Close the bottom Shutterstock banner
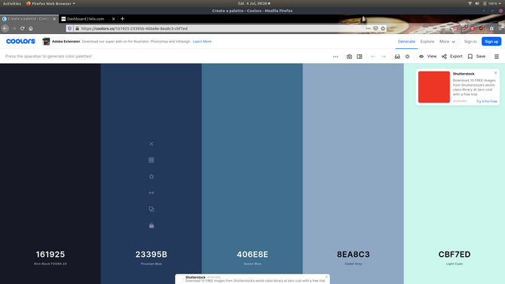The height and width of the screenshot is (284, 505). pos(326,277)
